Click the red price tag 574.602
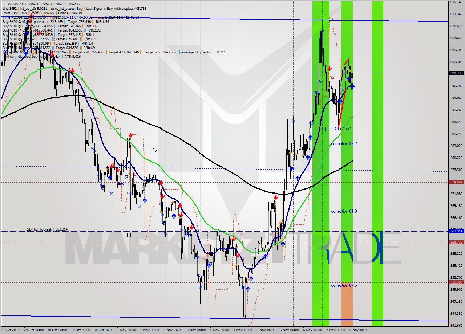The height and width of the screenshot is (334, 465). point(457,182)
